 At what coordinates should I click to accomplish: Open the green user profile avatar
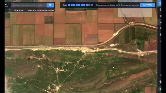(160, 89)
